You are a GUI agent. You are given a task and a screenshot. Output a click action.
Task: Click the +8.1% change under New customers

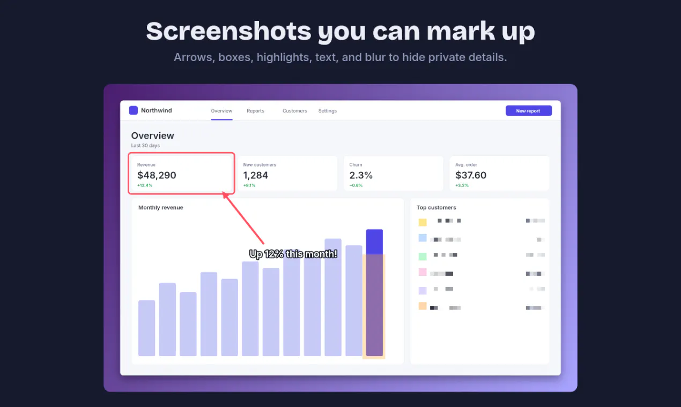point(249,185)
